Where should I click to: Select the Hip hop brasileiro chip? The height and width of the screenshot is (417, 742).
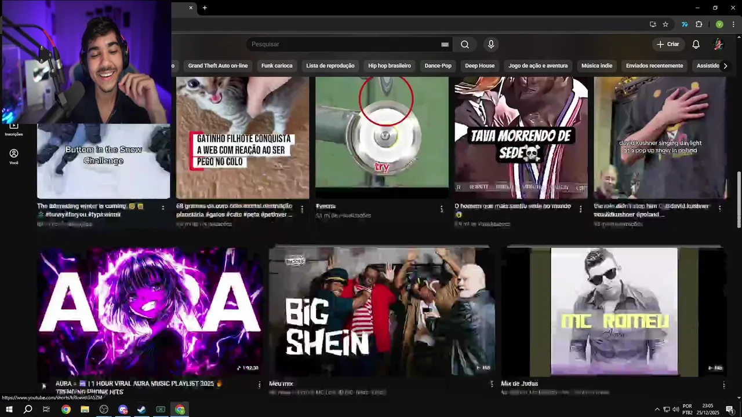[390, 65]
